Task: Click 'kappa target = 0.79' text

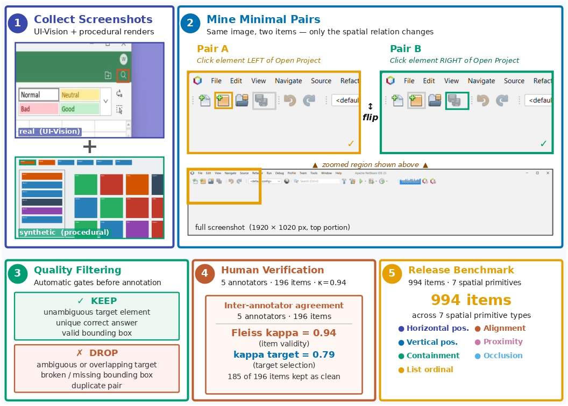Action: point(283,354)
